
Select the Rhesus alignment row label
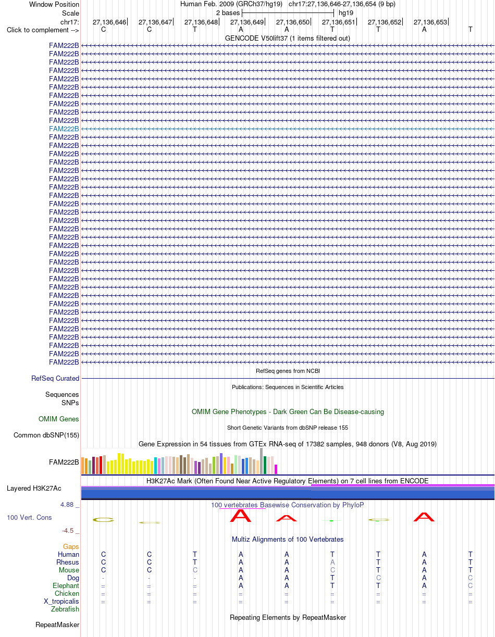pyautogui.click(x=68, y=563)
